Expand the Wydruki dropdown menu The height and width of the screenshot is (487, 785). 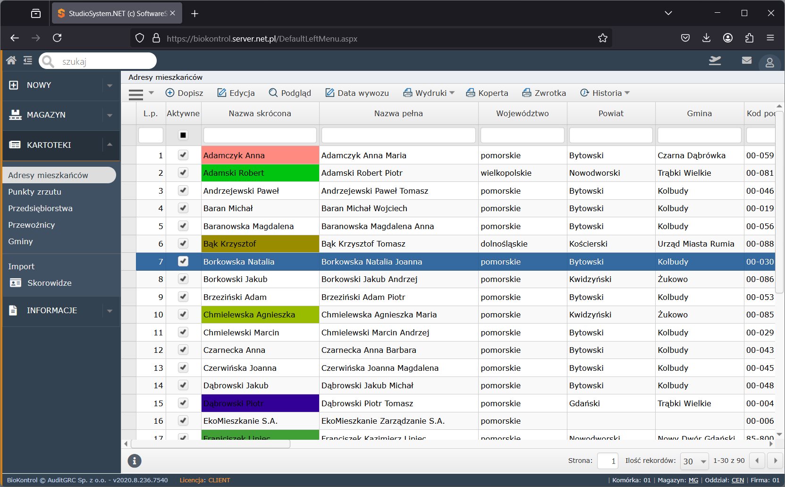click(x=429, y=93)
